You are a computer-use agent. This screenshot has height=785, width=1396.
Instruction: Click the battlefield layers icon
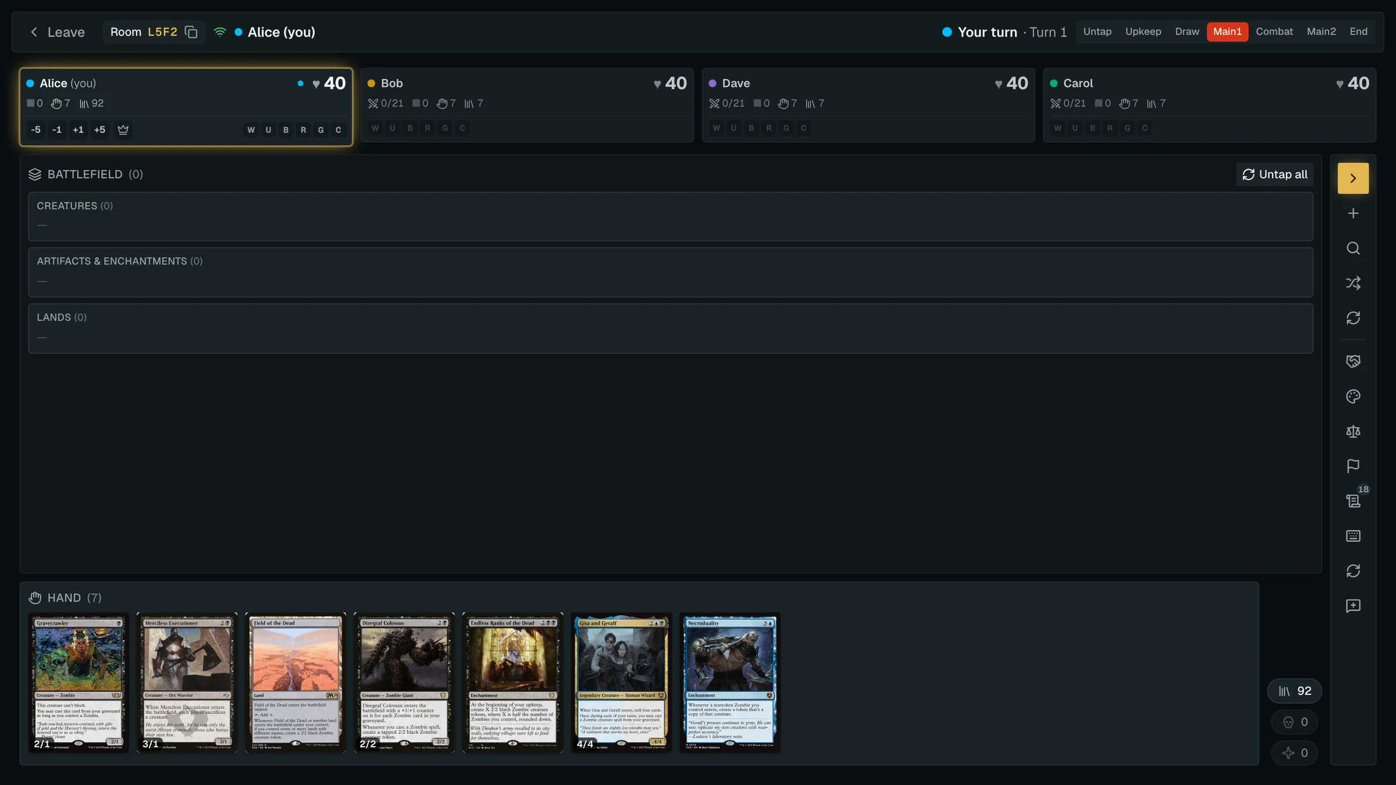(35, 174)
